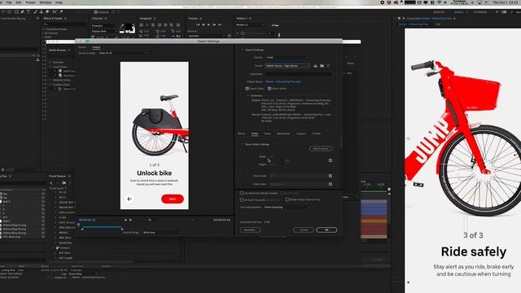
Task: Click the Out point handle on export timeline
Action: coord(122,229)
